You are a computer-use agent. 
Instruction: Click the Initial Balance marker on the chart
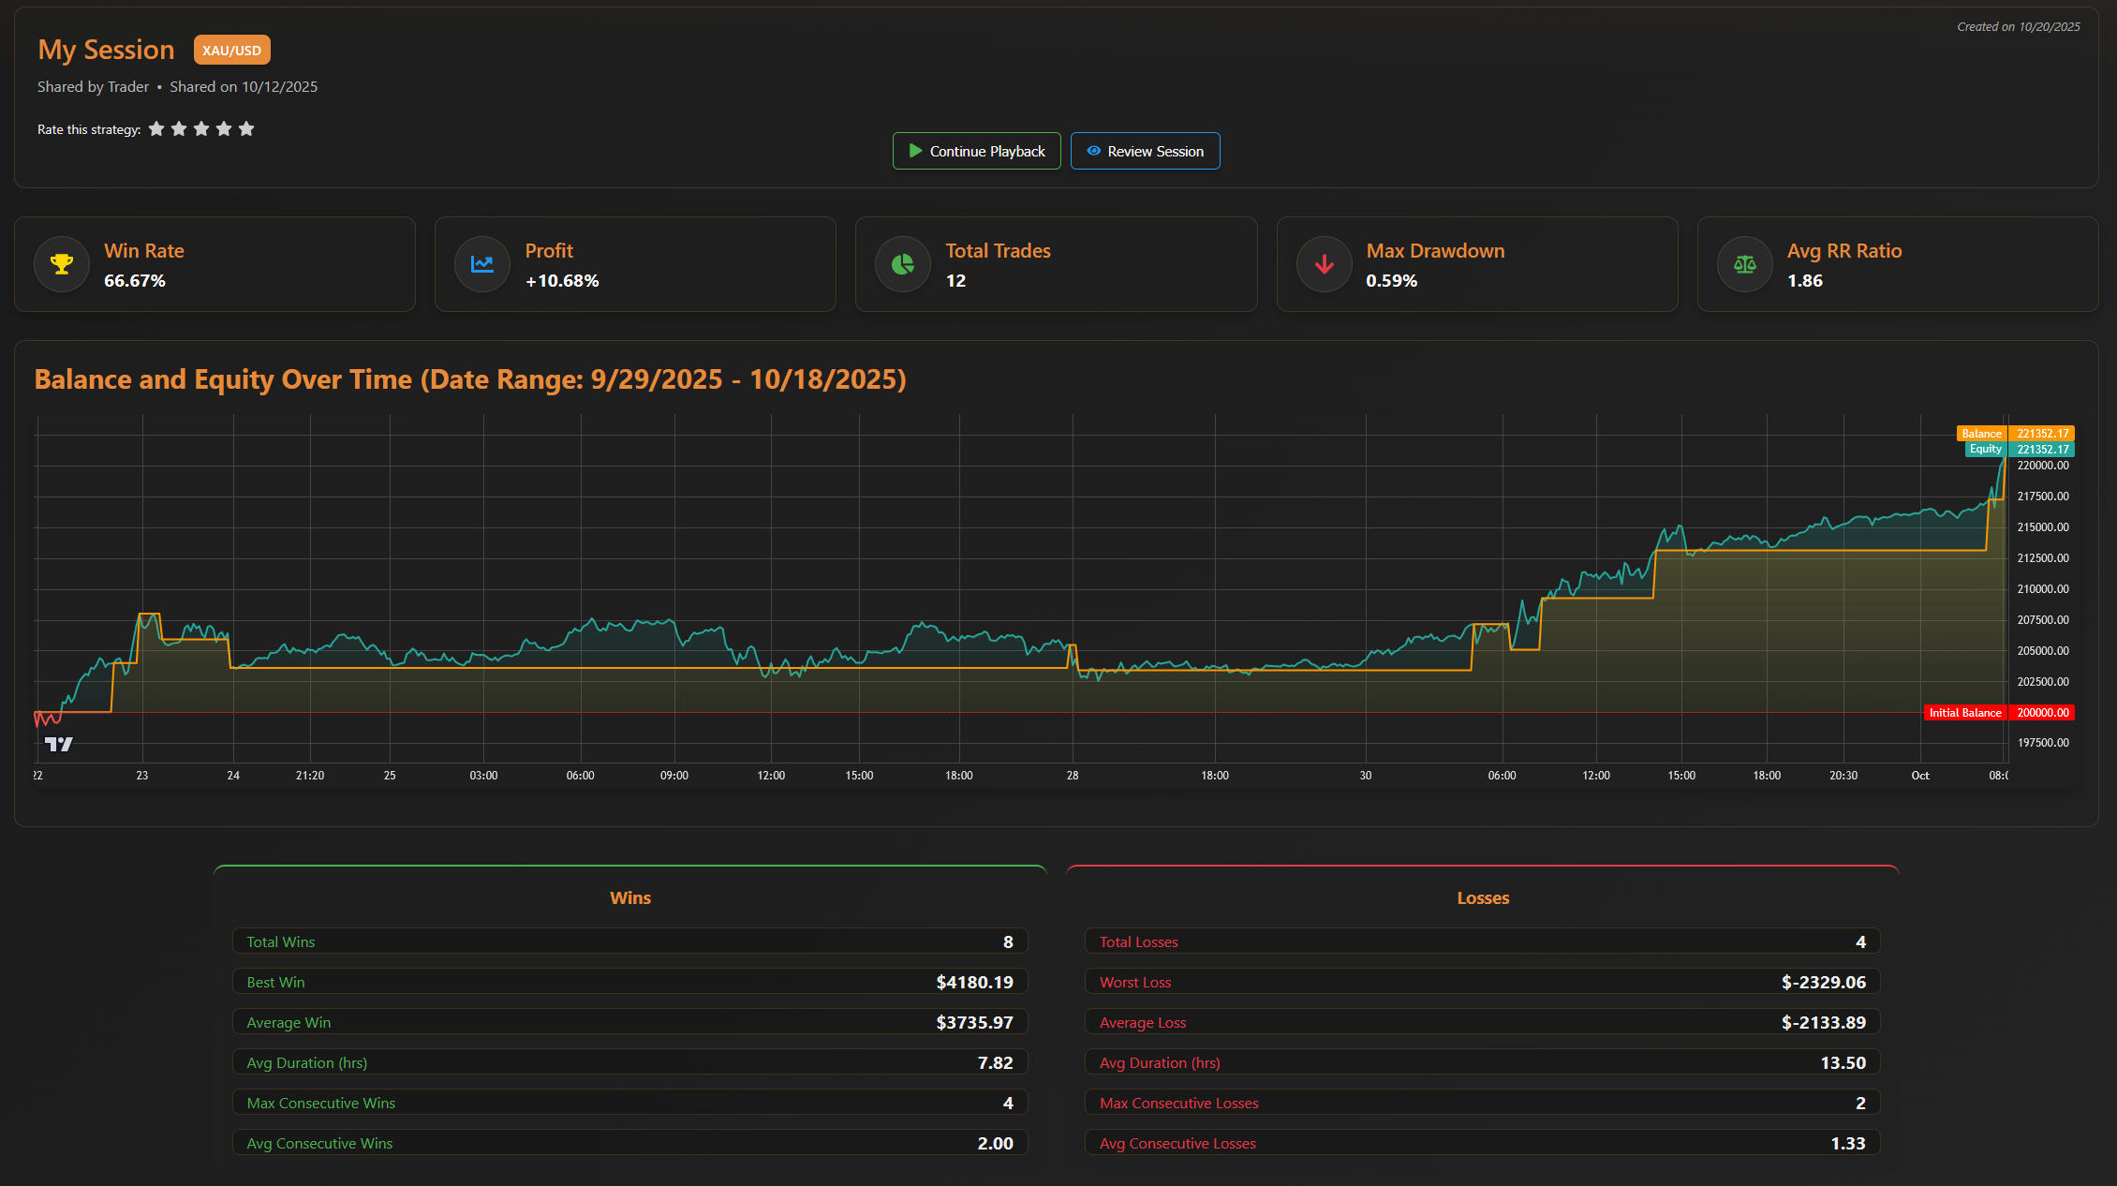pos(1965,712)
